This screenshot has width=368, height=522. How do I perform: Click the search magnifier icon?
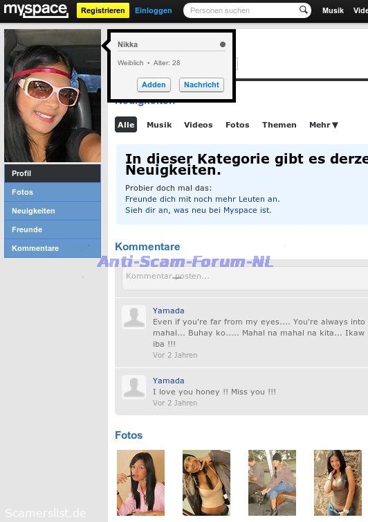pyautogui.click(x=303, y=10)
